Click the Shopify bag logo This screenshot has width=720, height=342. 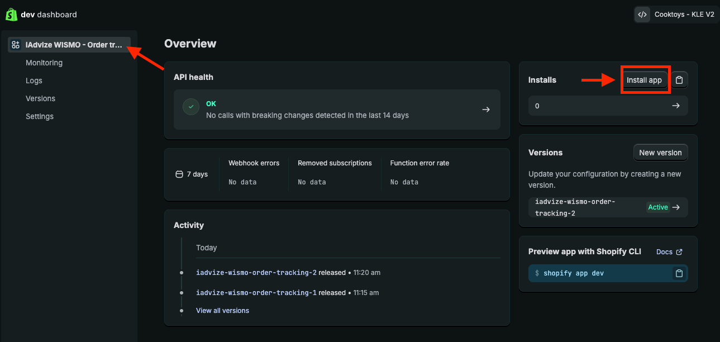point(11,15)
